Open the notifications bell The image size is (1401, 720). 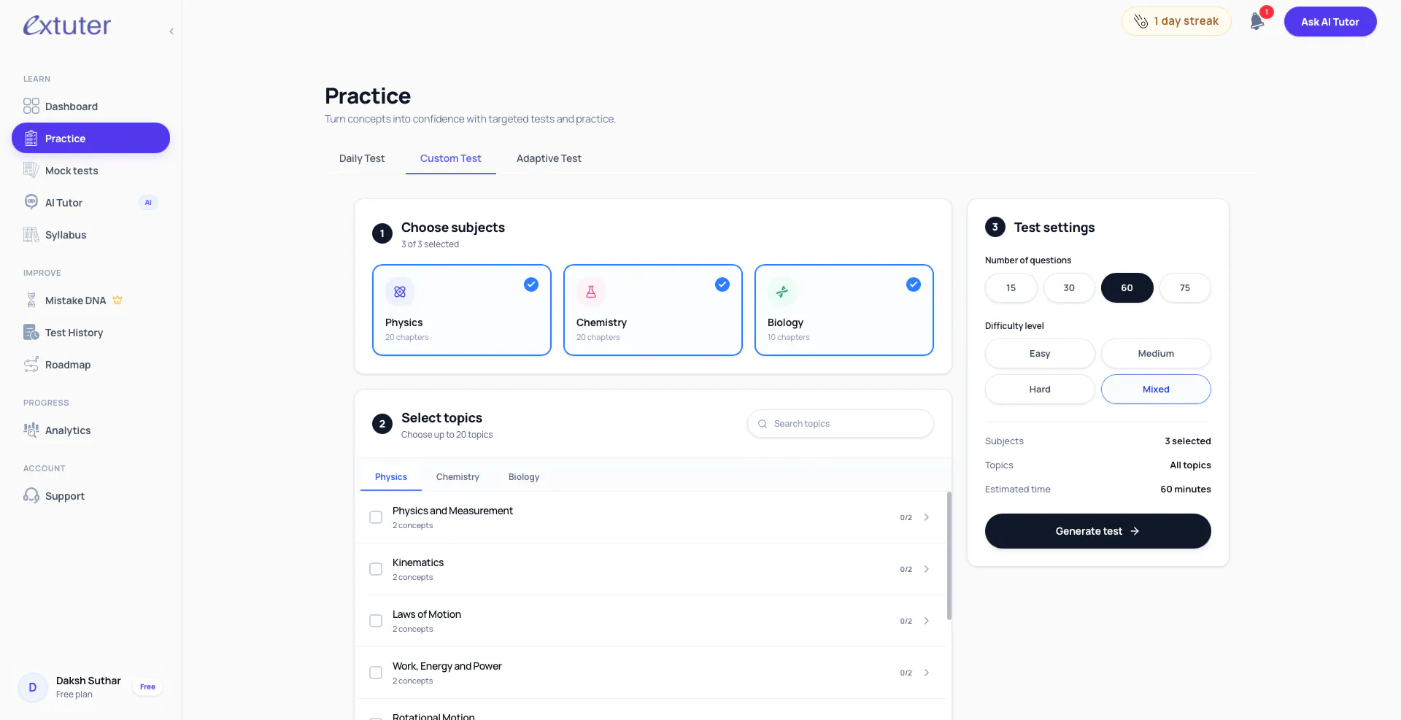[1257, 21]
